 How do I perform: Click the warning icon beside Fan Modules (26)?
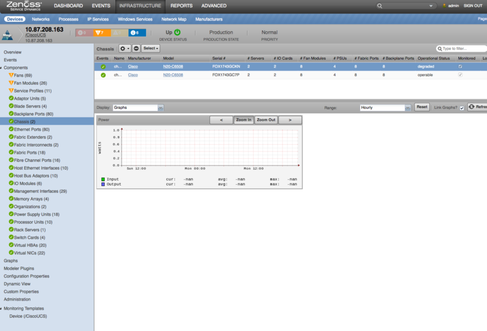pyautogui.click(x=11, y=83)
